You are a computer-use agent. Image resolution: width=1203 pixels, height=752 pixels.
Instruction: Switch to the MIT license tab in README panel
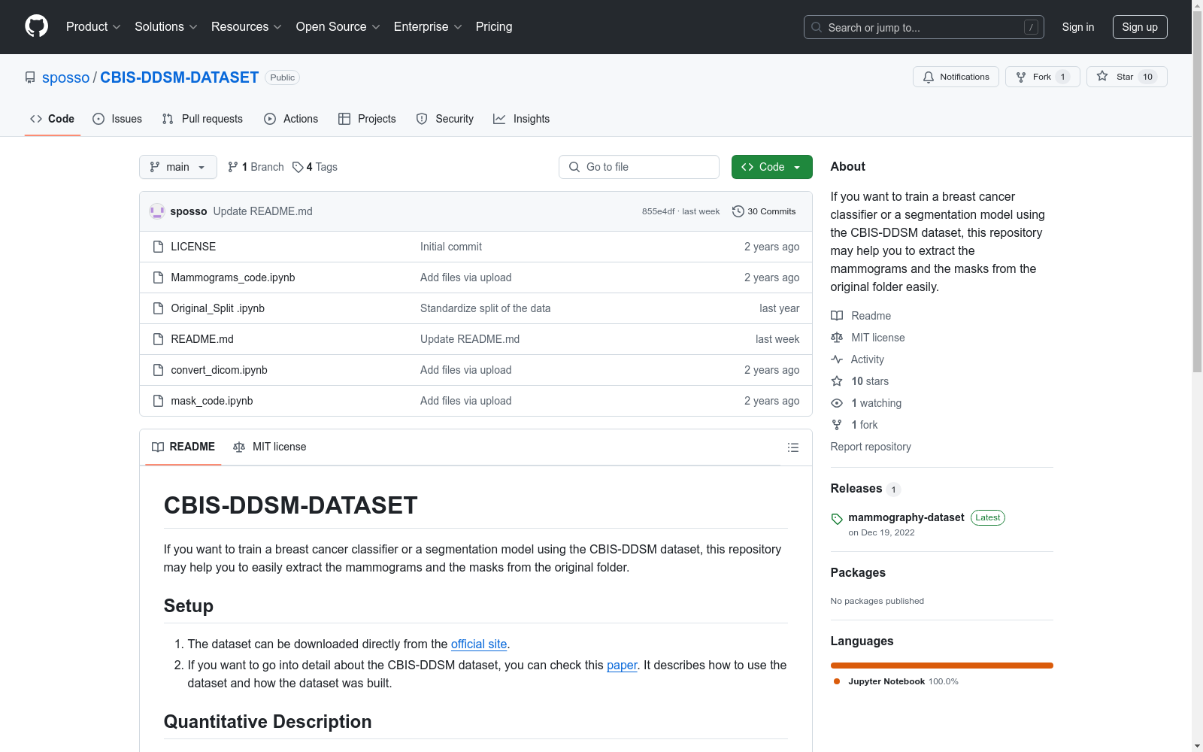click(x=270, y=447)
